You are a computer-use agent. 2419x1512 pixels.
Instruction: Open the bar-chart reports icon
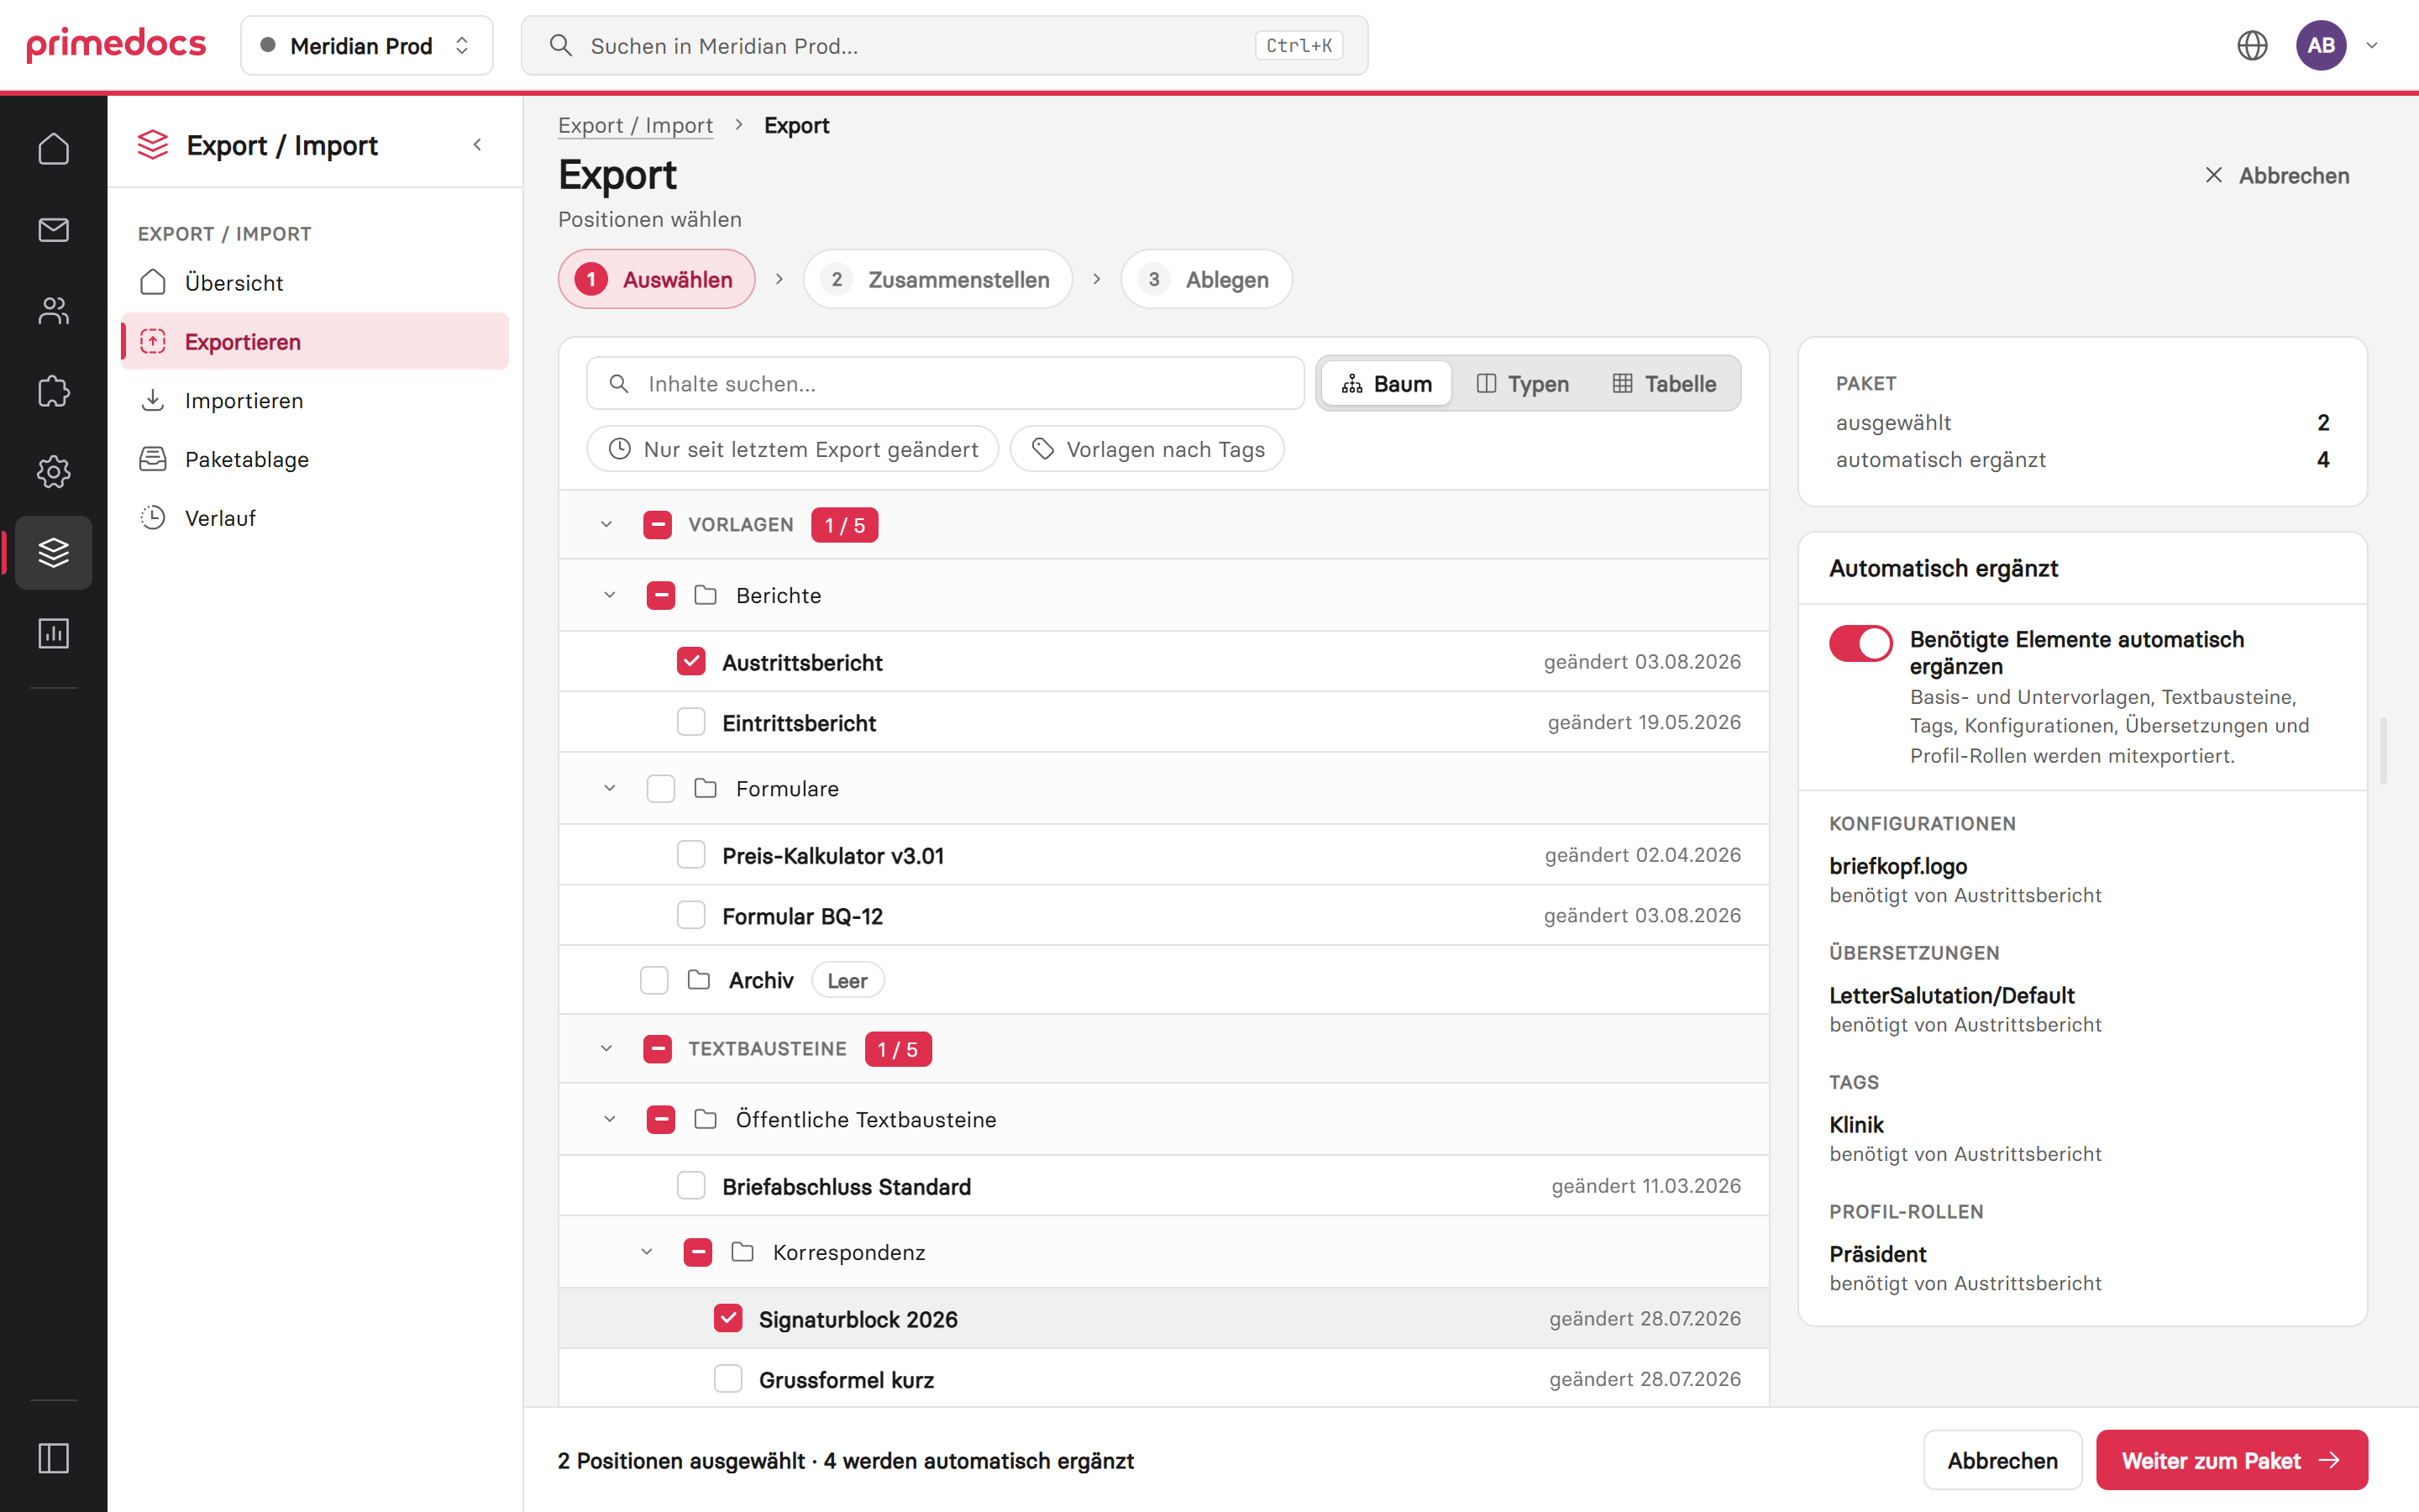pos(53,633)
